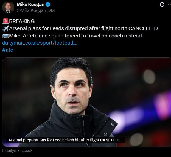Click the small icon beside dailymail.co.uk source
The image size is (171, 157).
(x=3, y=150)
